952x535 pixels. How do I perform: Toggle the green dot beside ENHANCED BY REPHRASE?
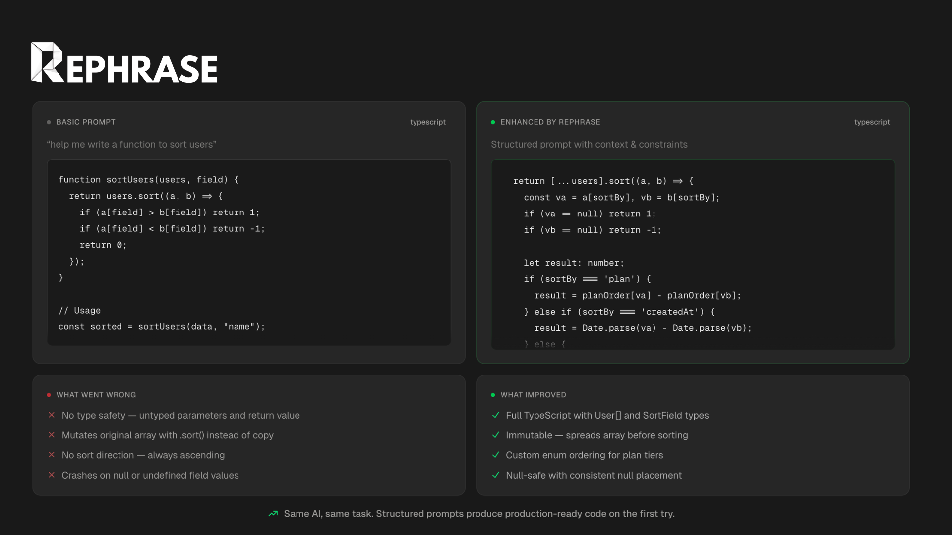[x=492, y=122]
